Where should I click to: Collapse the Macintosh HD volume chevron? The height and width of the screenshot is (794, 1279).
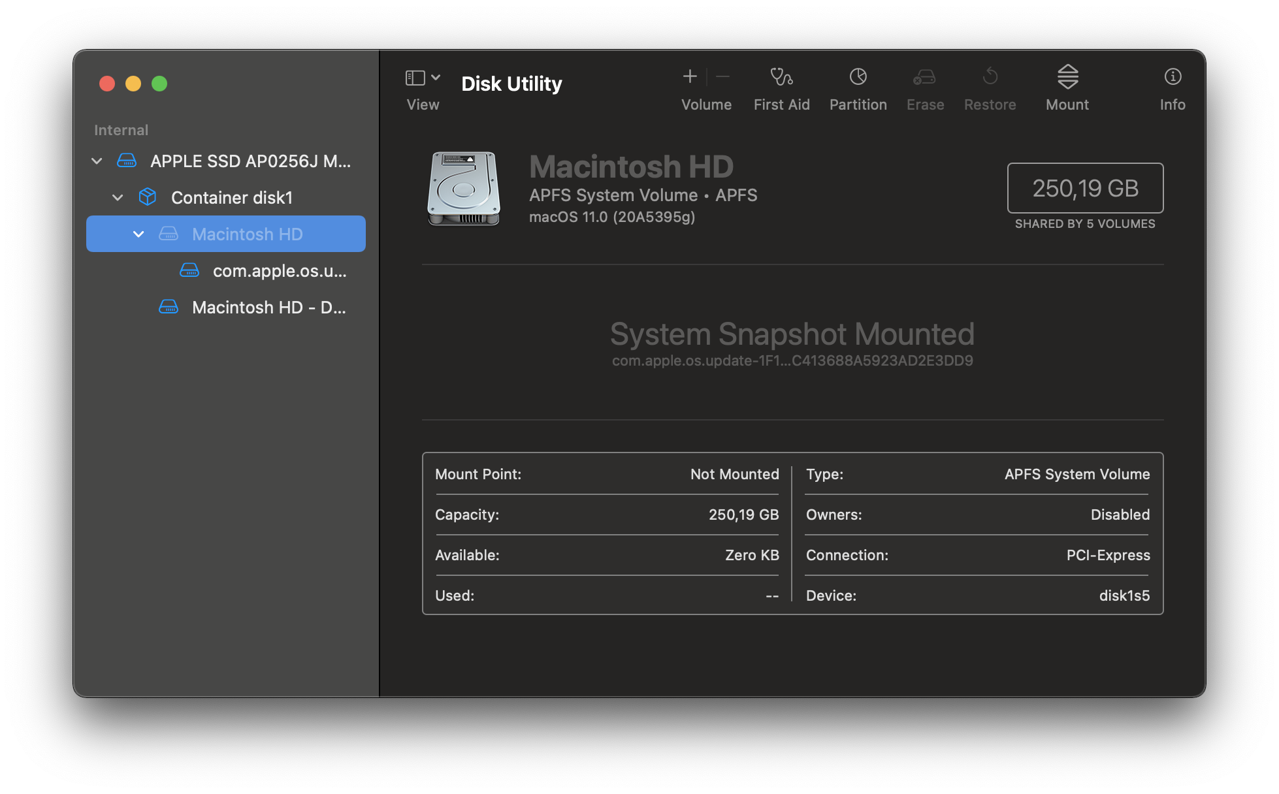click(138, 234)
